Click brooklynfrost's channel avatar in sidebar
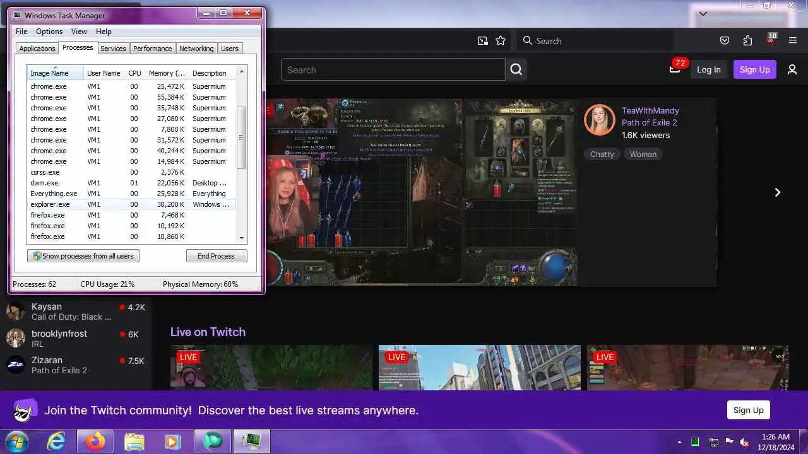Screen dimensions: 808x454 coord(16,338)
